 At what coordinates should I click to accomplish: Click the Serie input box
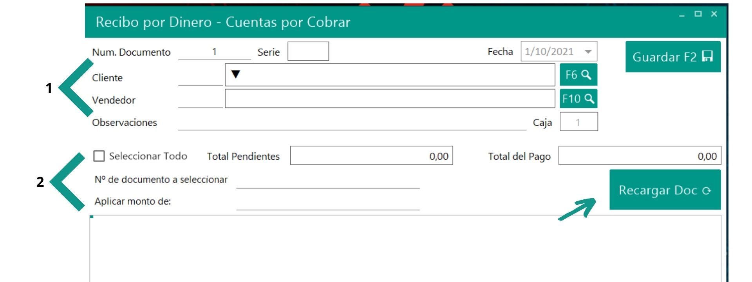click(x=308, y=52)
